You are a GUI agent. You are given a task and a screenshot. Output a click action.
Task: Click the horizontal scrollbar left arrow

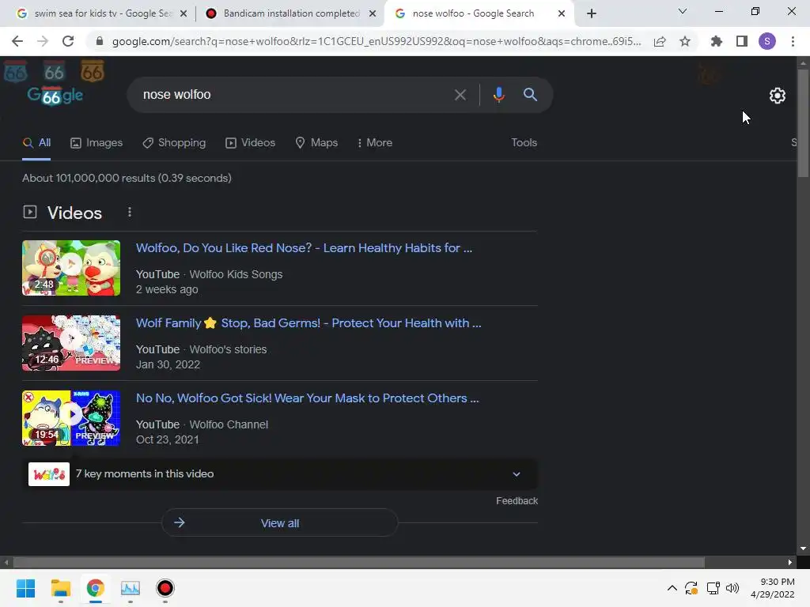point(6,562)
